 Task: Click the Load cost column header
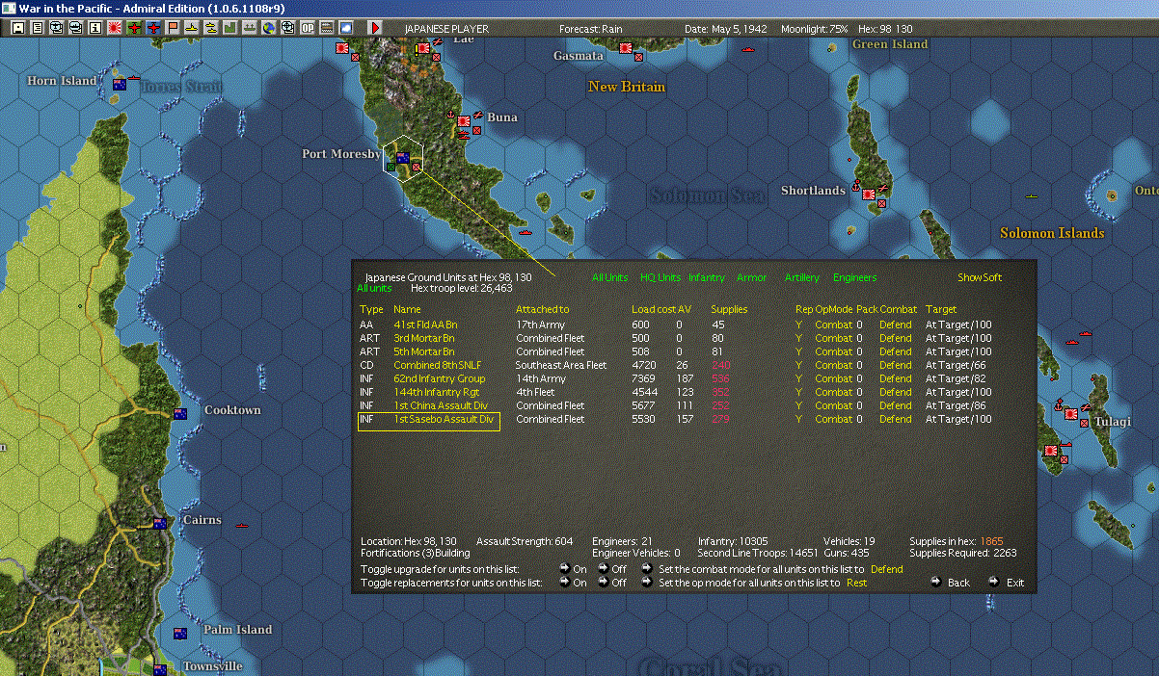pos(653,309)
